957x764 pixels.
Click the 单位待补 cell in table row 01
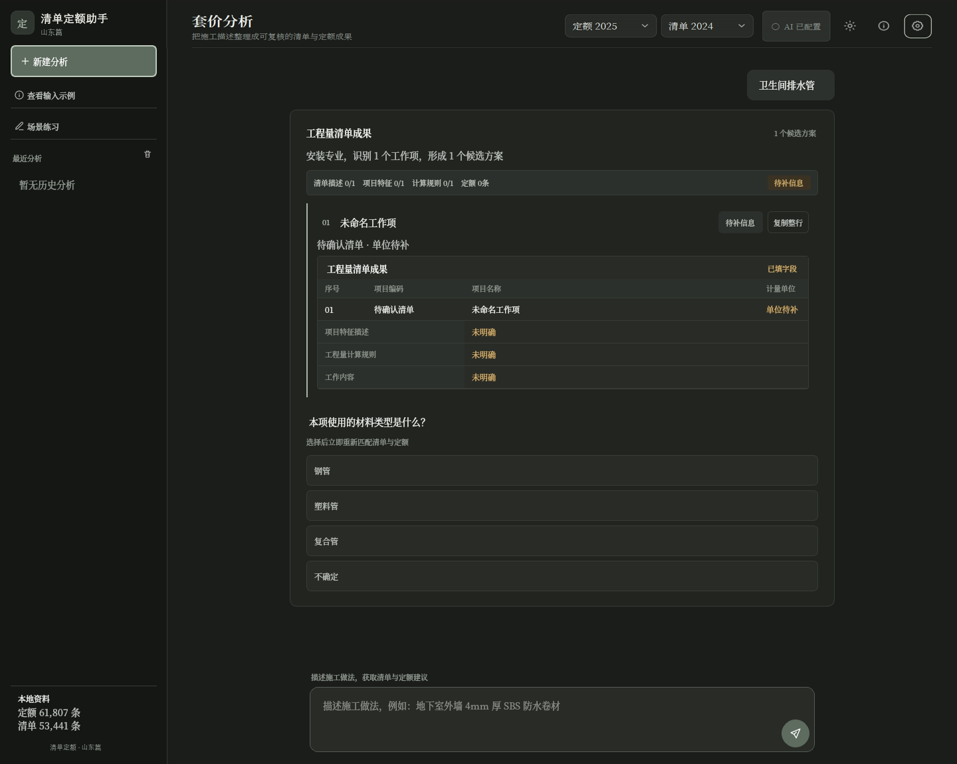(x=782, y=310)
